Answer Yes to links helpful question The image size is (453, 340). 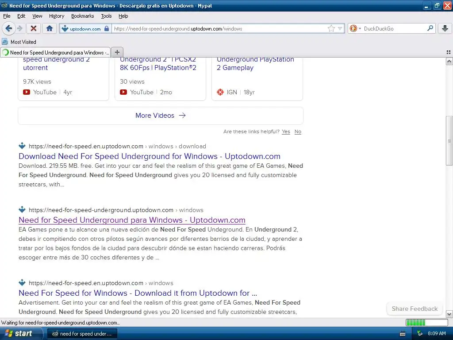(286, 131)
